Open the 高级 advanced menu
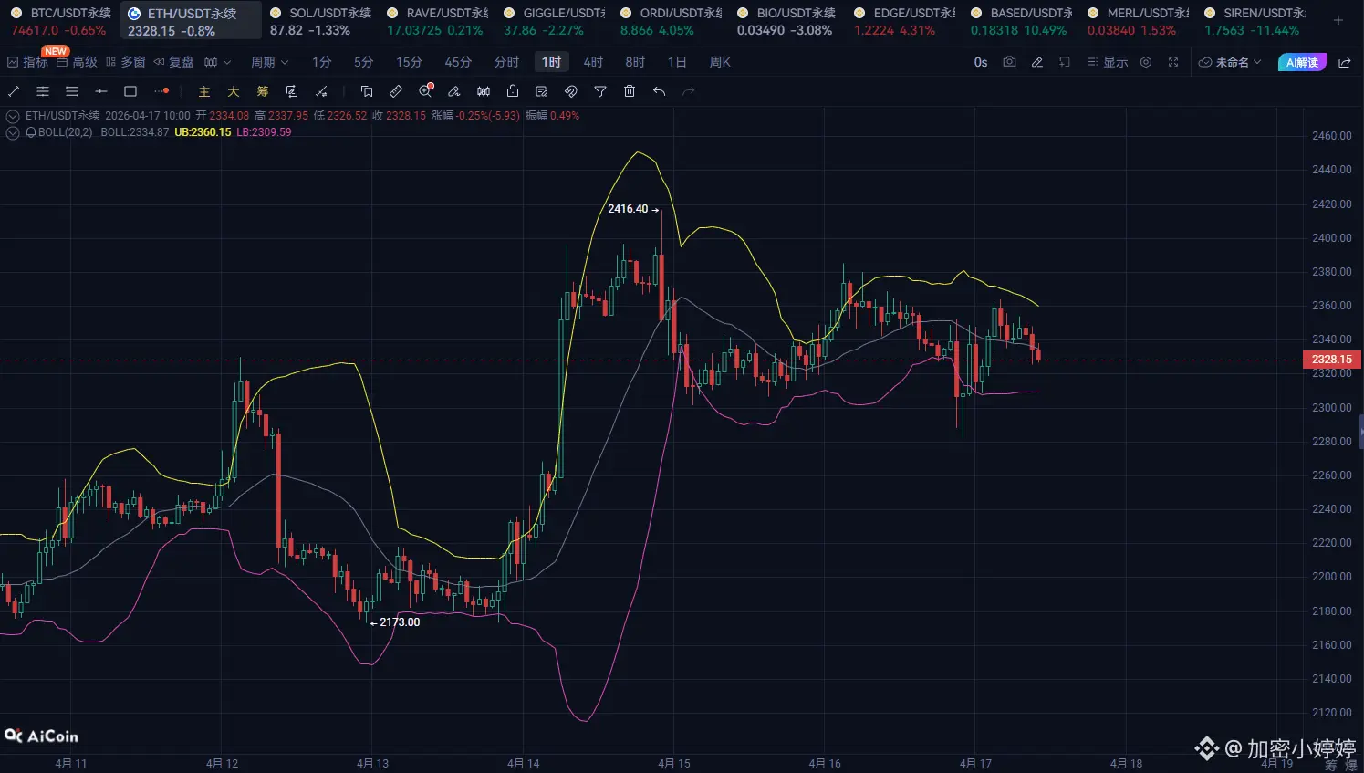Image resolution: width=1364 pixels, height=773 pixels. pyautogui.click(x=77, y=62)
